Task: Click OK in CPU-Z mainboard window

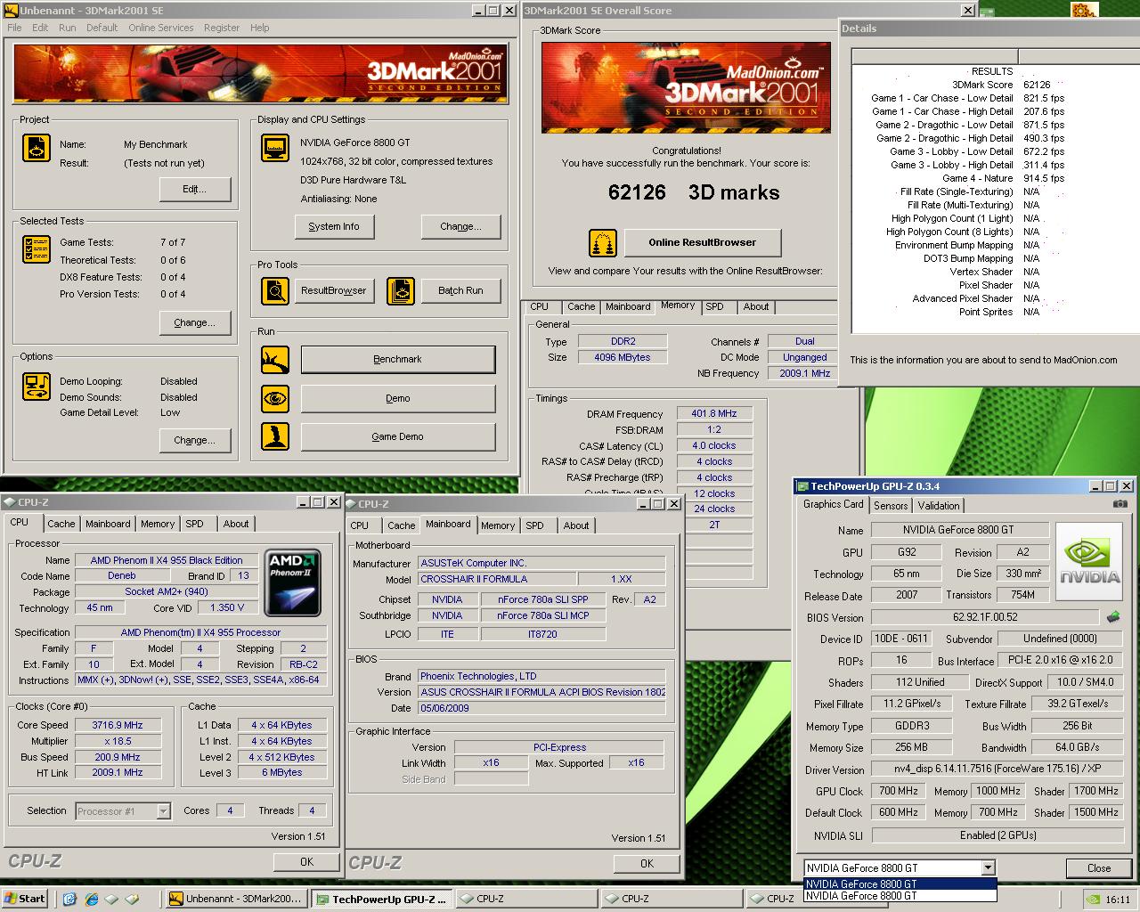Action: pyautogui.click(x=647, y=863)
